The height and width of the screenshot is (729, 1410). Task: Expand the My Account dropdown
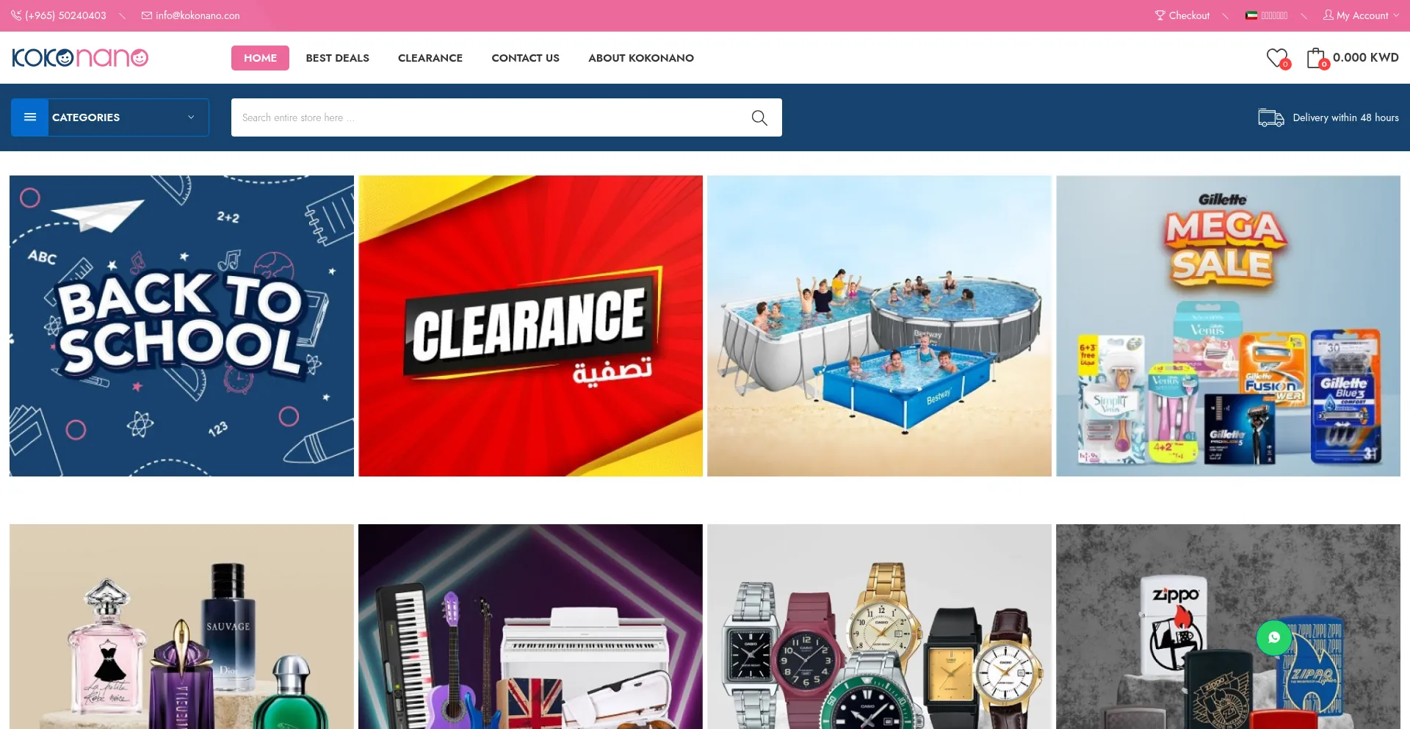click(1361, 15)
